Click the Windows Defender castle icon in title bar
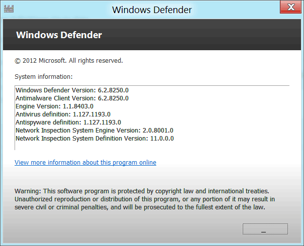This screenshot has height=246, width=304. pyautogui.click(x=9, y=9)
